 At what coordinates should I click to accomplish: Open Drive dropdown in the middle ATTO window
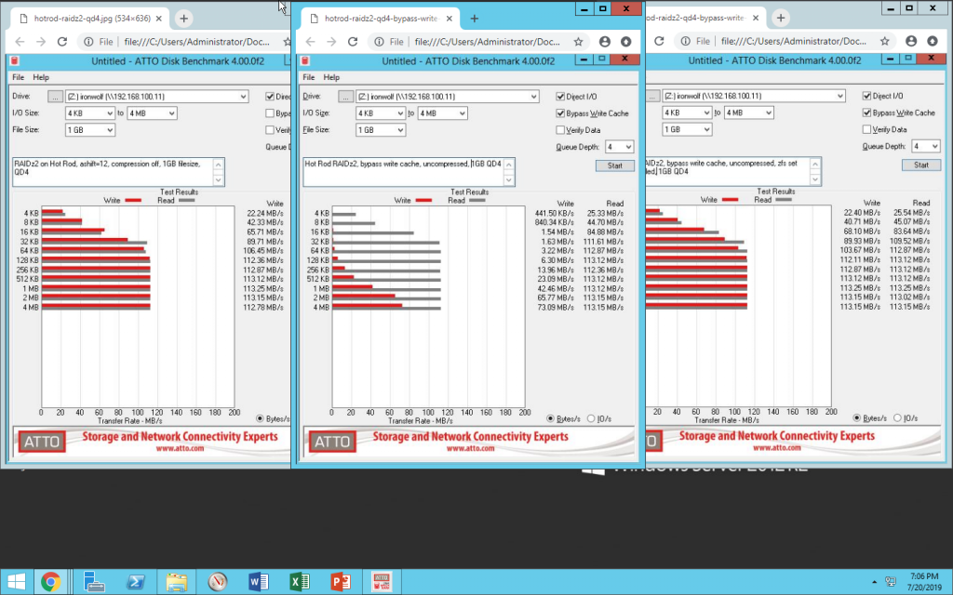tap(448, 97)
